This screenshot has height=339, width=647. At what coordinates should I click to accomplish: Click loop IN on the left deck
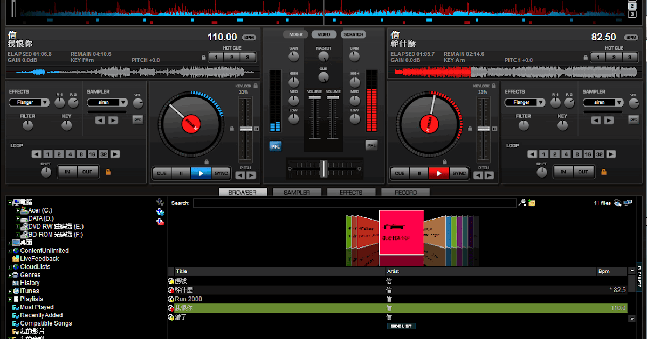(67, 172)
